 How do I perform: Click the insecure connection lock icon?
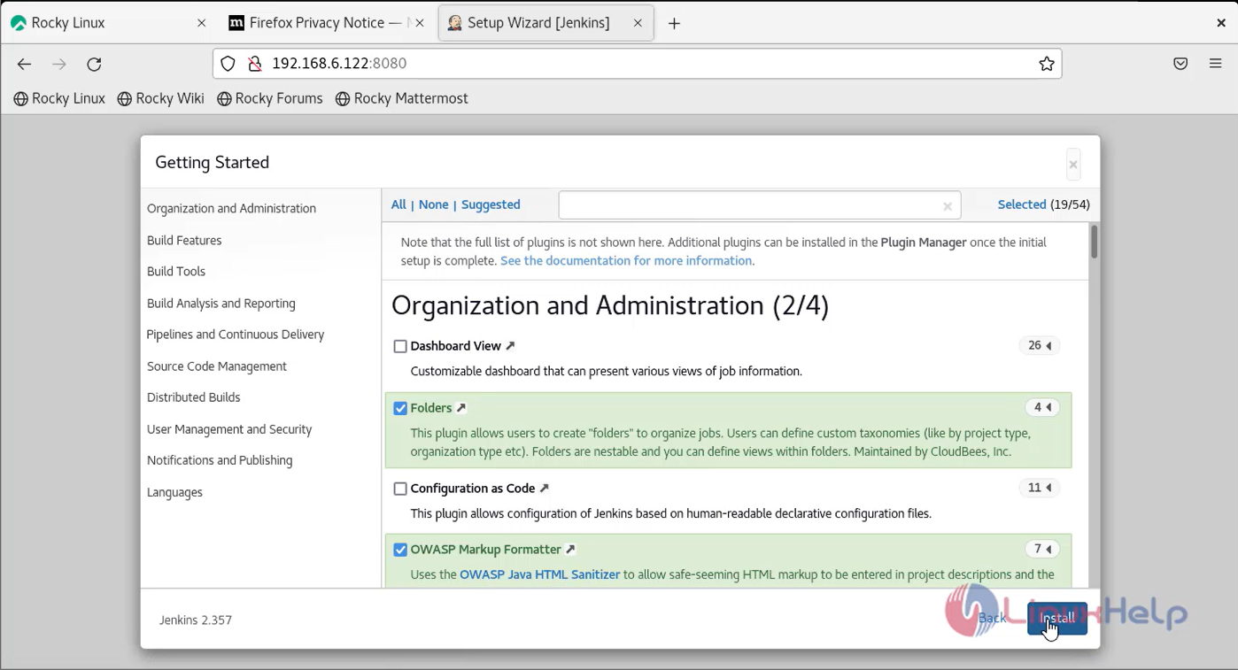click(x=254, y=64)
